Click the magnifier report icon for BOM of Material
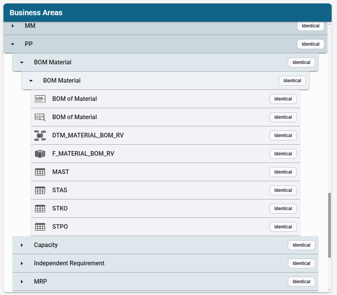Image resolution: width=337 pixels, height=295 pixels. point(40,117)
